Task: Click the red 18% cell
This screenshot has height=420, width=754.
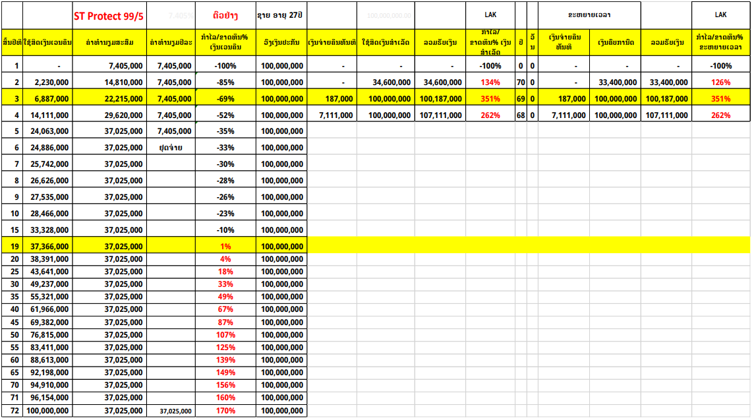Action: tap(225, 272)
